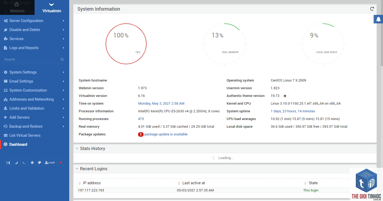383x201 pixels.
Task: Click the Addresses and Networking network icon
Action: click(6, 99)
